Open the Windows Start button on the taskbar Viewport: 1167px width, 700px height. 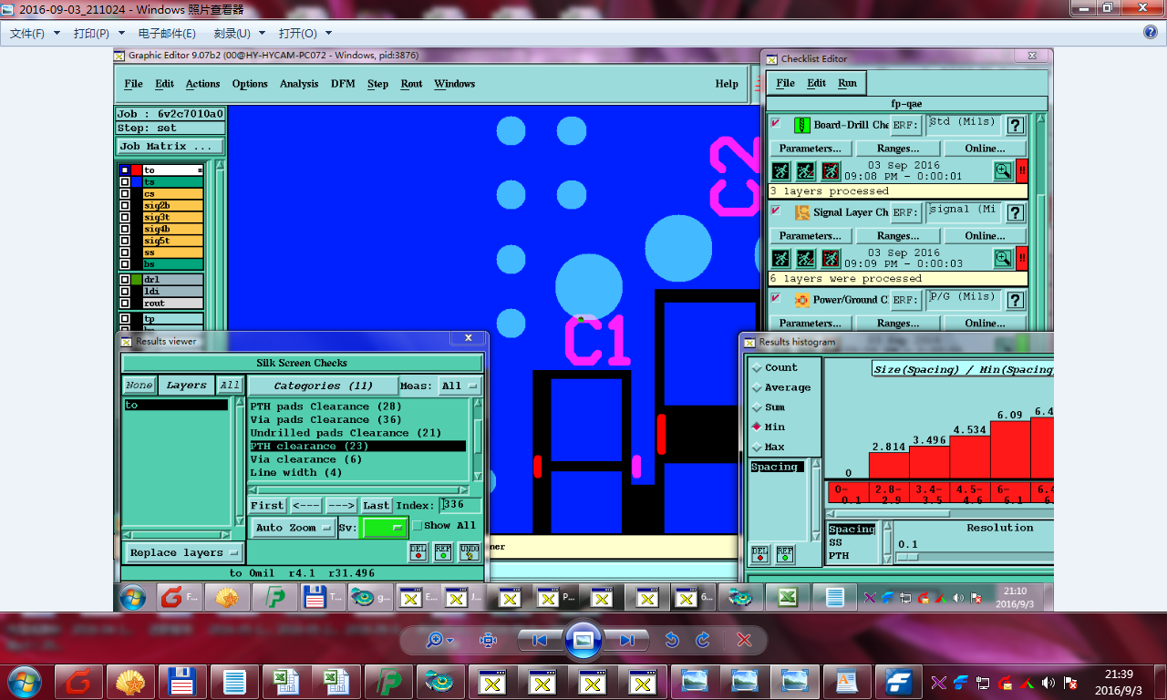(25, 681)
